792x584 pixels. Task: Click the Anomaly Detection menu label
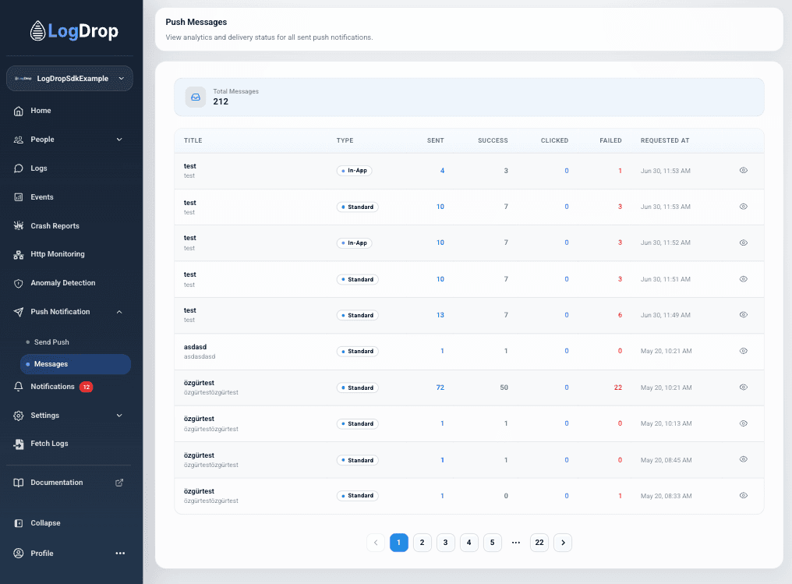pyautogui.click(x=63, y=283)
